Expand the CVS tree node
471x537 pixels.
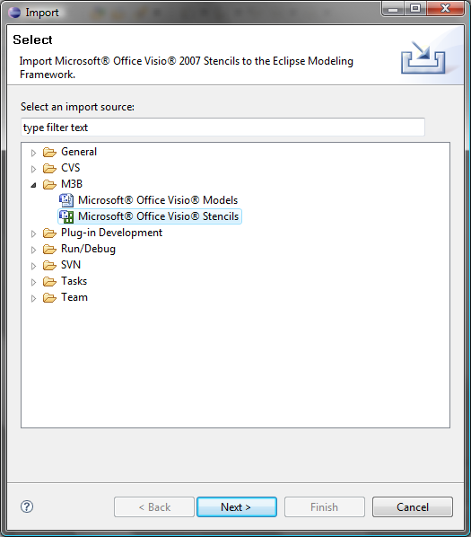click(33, 169)
